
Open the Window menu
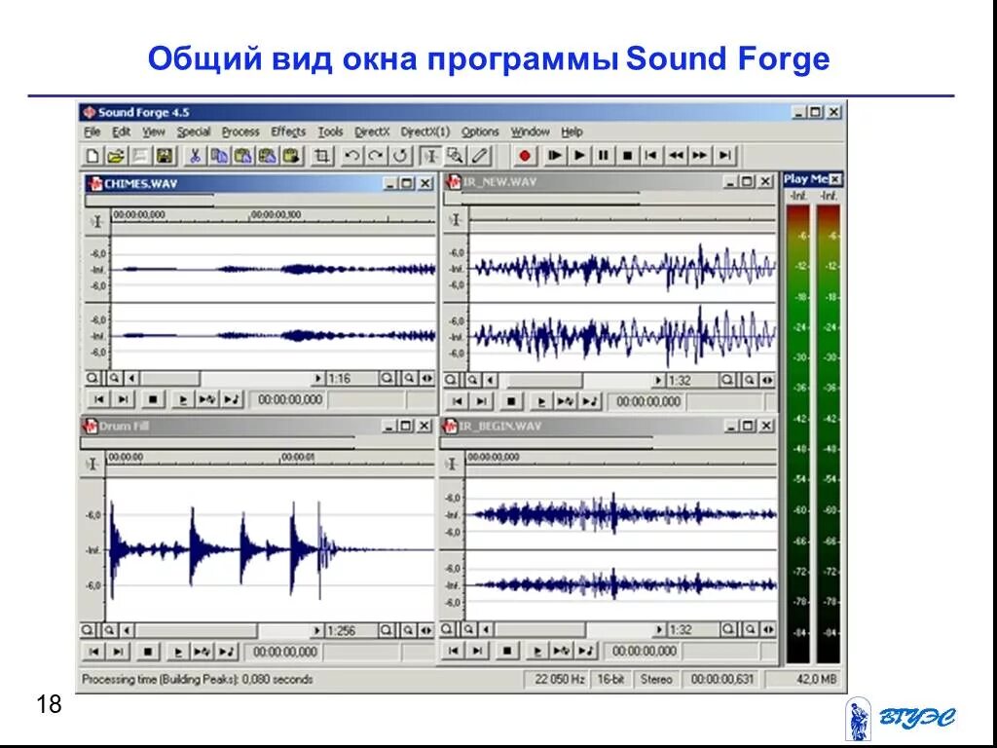tap(532, 131)
